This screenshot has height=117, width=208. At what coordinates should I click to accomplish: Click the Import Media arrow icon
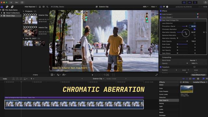pos(11,2)
